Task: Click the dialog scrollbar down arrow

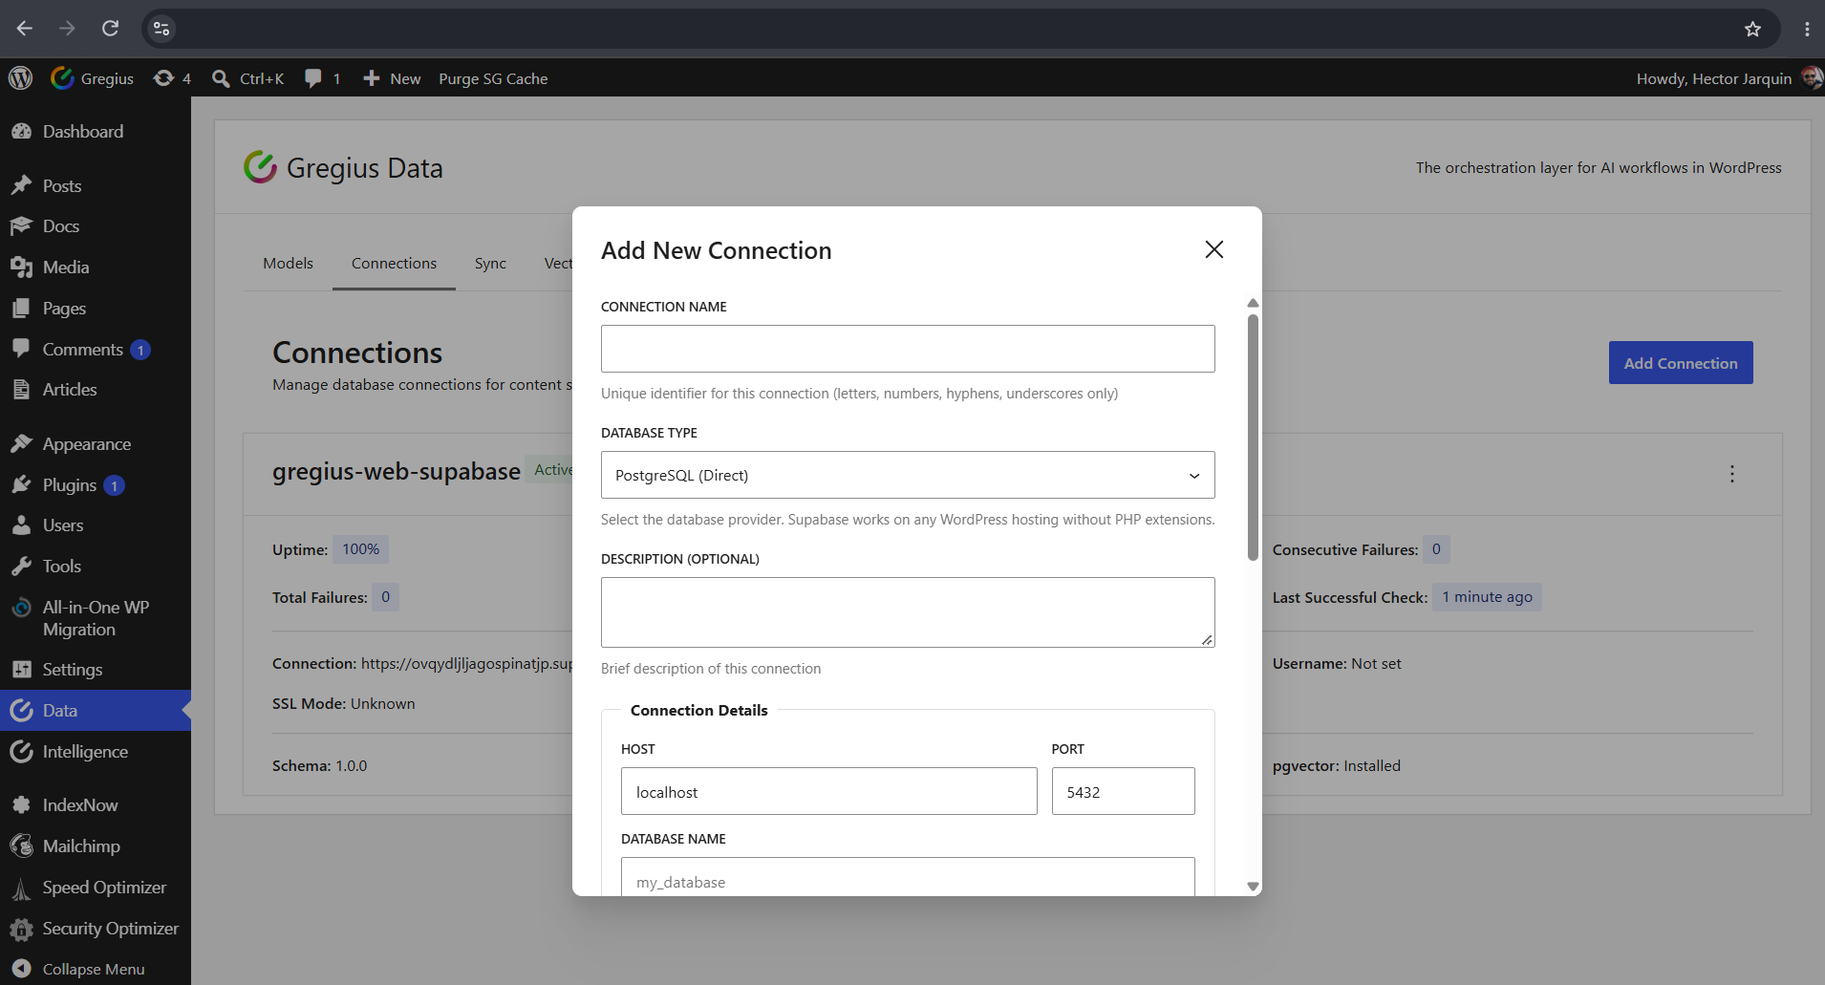Action: pos(1253,887)
